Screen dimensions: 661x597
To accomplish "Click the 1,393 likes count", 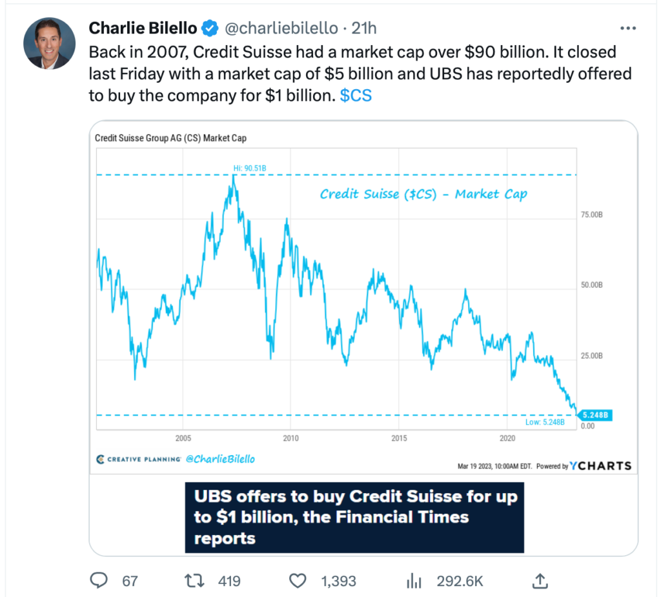I will coord(338,581).
